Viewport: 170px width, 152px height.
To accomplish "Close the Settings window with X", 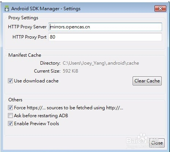I will [160, 8].
